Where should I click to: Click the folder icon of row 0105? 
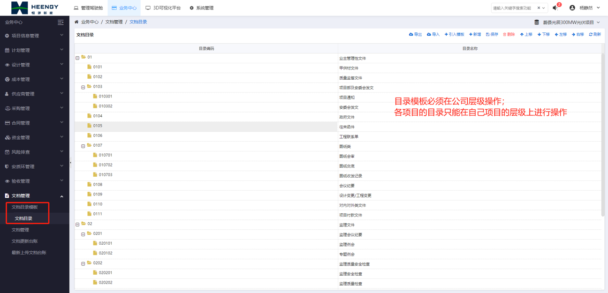pyautogui.click(x=89, y=126)
